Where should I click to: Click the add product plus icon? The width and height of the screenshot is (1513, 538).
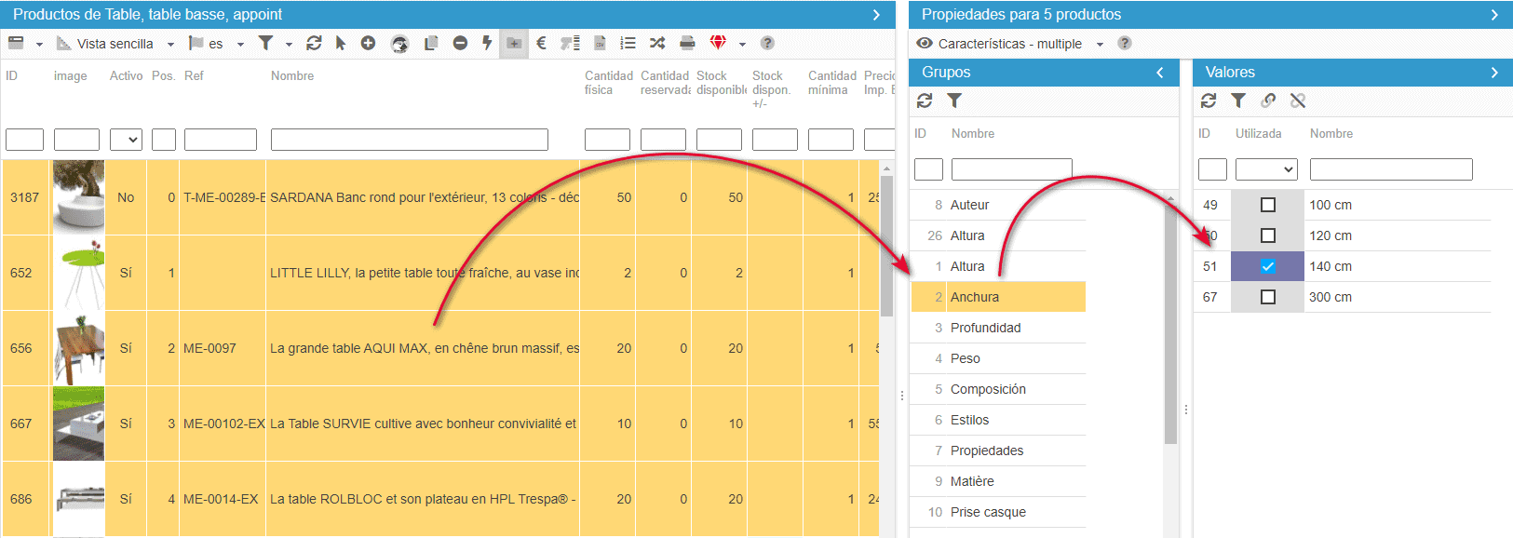click(x=368, y=43)
